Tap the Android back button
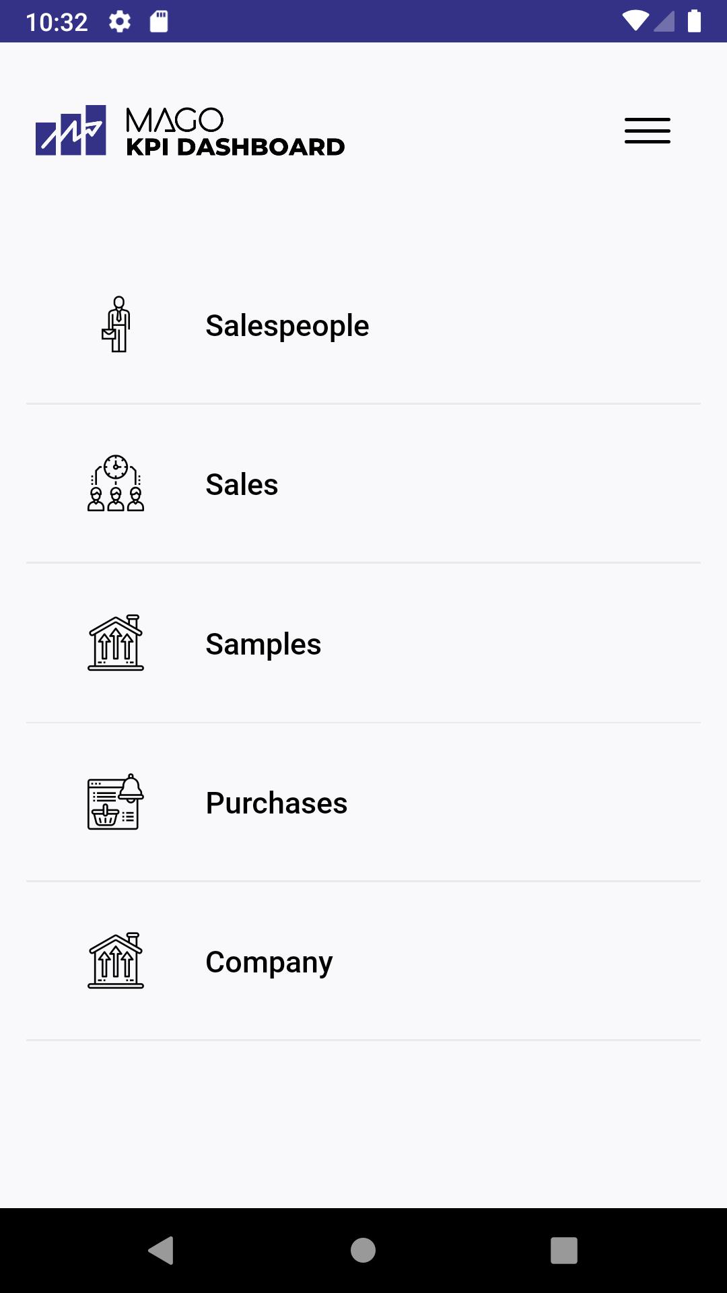Viewport: 727px width, 1293px height. tap(162, 1251)
